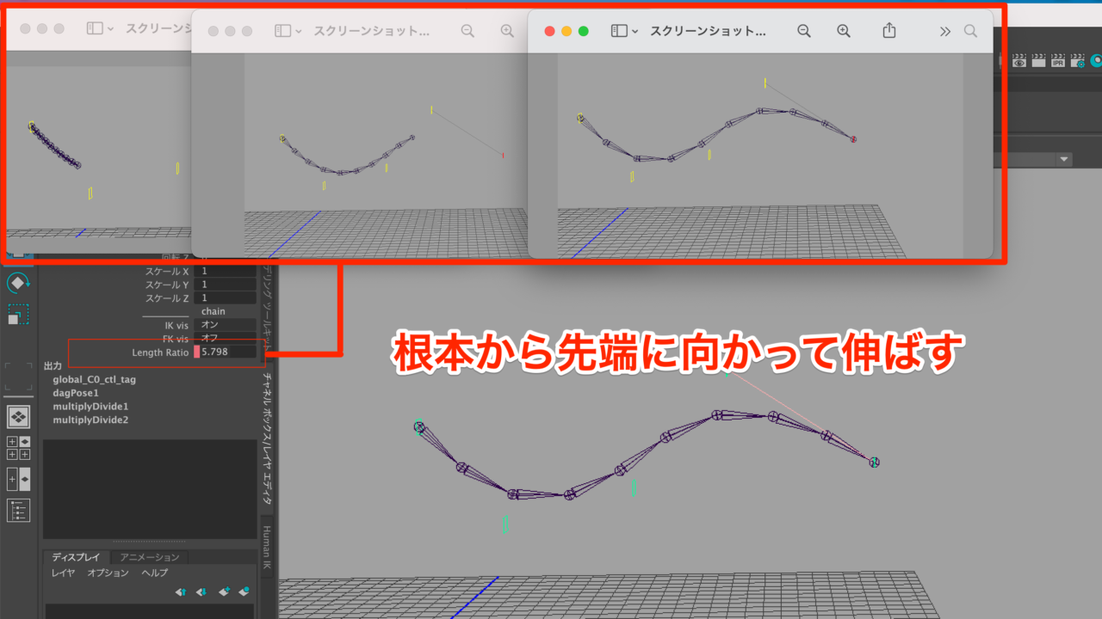Switch to four view layout
Image resolution: width=1102 pixels, height=619 pixels.
(18, 448)
